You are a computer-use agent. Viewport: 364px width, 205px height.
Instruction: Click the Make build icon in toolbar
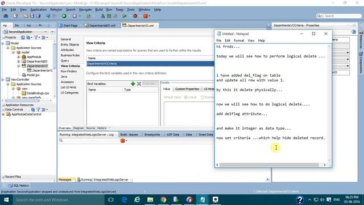[x=103, y=16]
